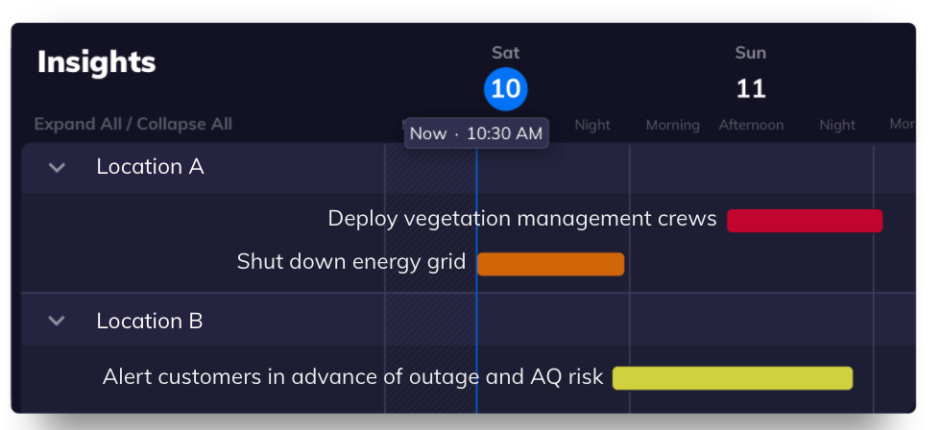
Task: Click the Expand All link
Action: pyautogui.click(x=77, y=124)
